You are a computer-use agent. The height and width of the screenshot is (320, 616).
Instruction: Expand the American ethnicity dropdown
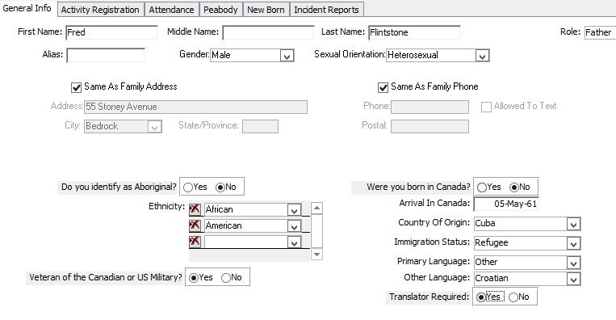[x=294, y=226]
